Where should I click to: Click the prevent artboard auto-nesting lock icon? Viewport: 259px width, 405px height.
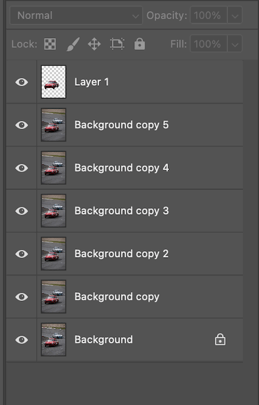(118, 43)
